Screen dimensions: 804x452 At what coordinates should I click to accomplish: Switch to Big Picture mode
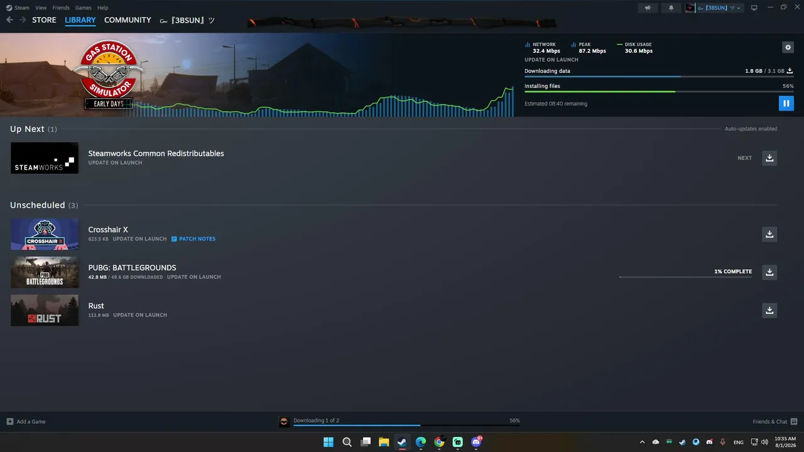pos(754,8)
